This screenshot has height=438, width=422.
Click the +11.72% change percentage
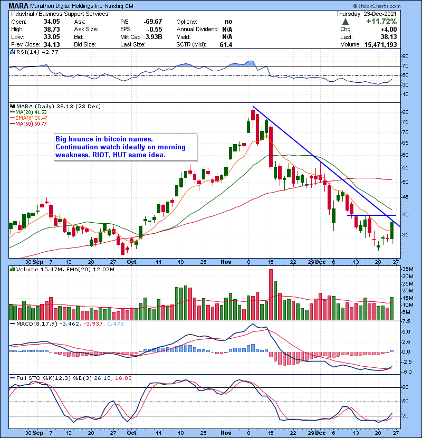(381, 22)
